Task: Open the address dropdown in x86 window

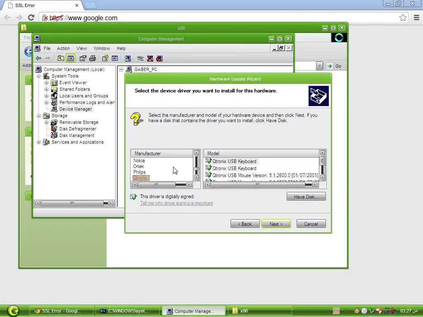Action: [319, 66]
